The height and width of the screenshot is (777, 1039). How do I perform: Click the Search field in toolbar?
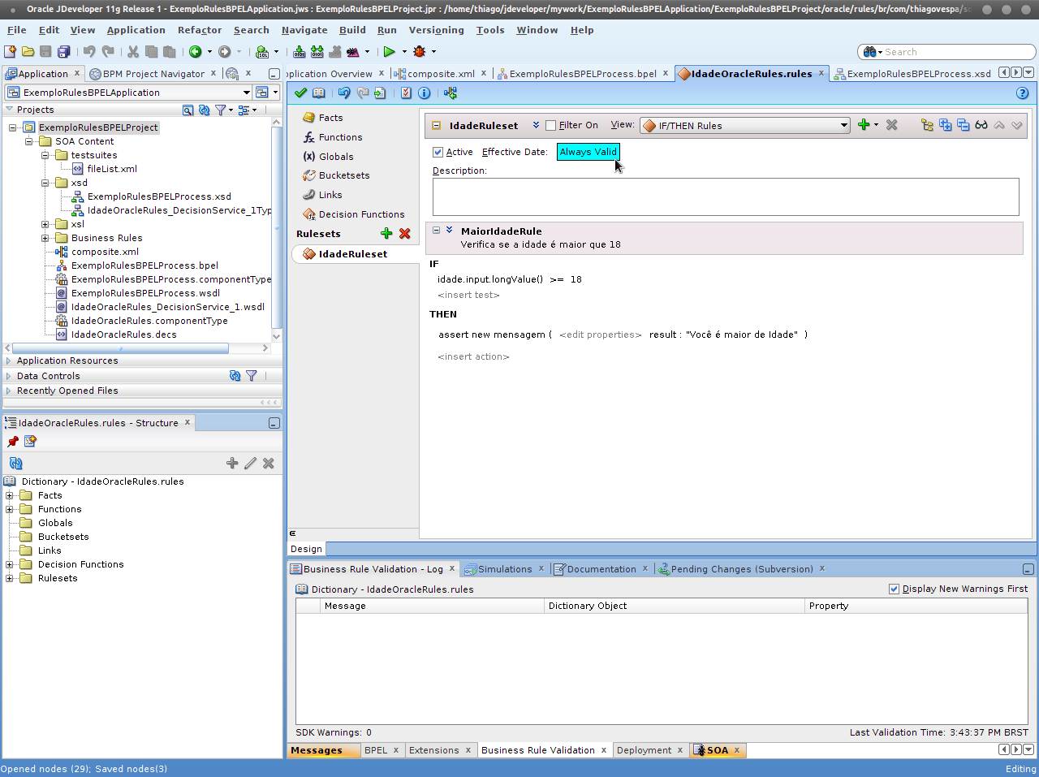tap(946, 51)
